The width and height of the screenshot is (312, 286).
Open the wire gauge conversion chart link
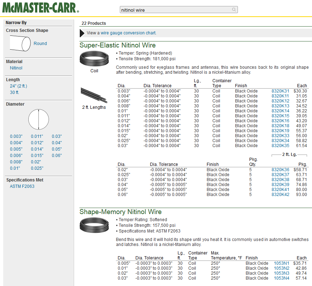128,33
